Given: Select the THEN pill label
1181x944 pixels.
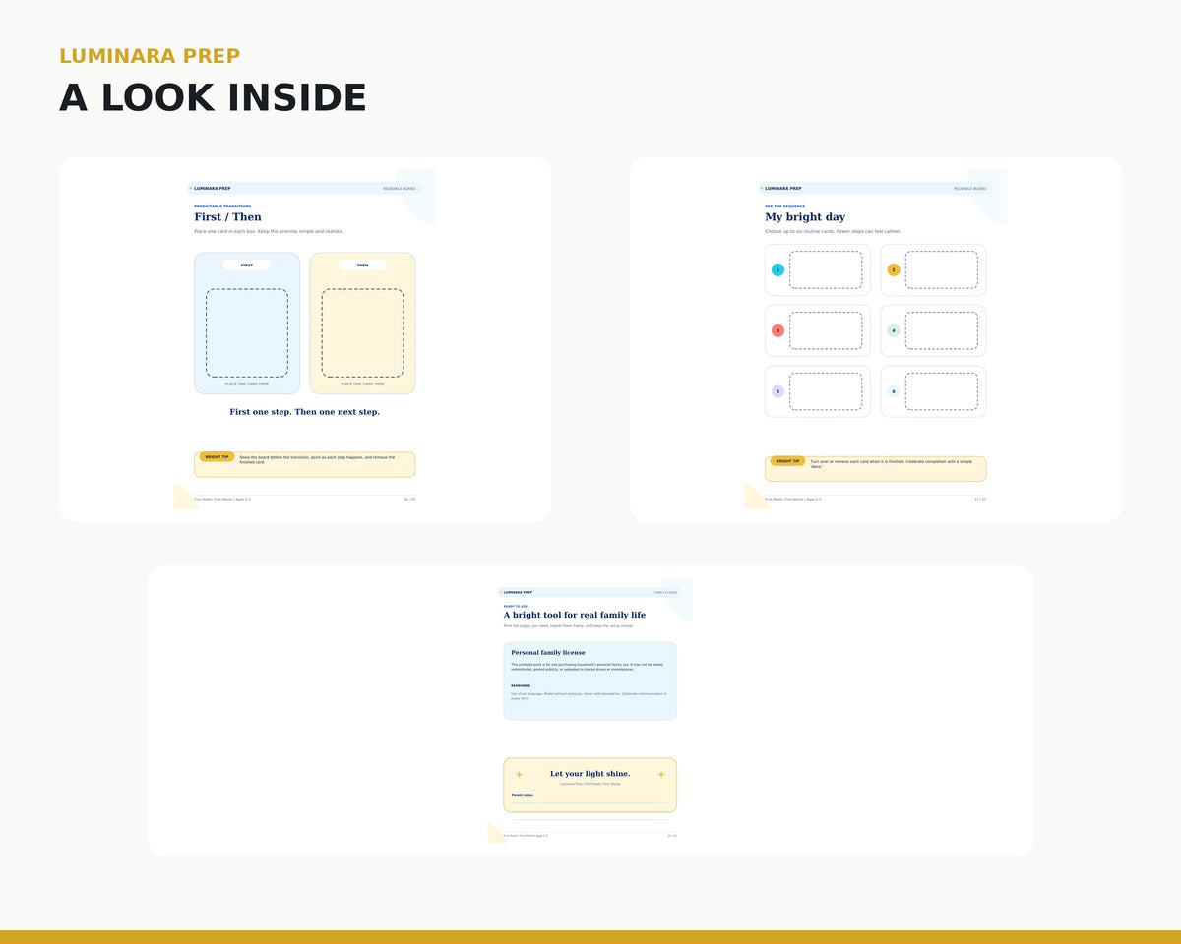Looking at the screenshot, I should pyautogui.click(x=362, y=265).
